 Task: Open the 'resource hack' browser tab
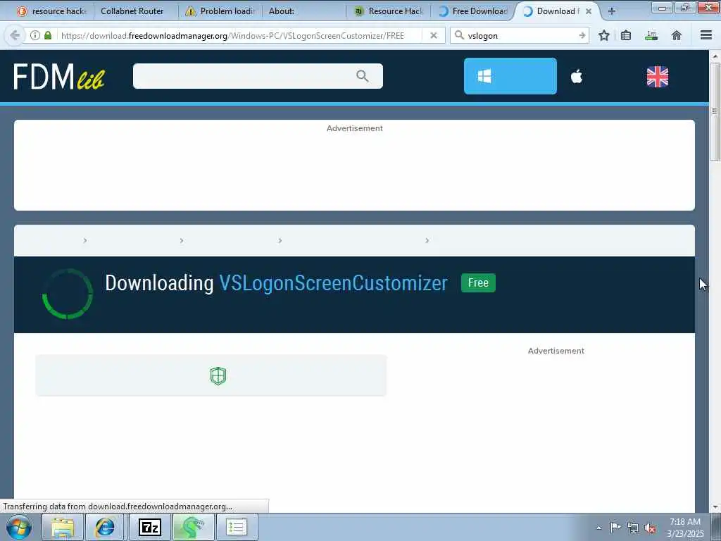[51, 11]
